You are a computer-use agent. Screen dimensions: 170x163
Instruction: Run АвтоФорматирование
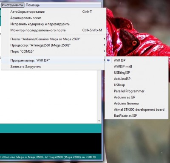tap(54, 11)
